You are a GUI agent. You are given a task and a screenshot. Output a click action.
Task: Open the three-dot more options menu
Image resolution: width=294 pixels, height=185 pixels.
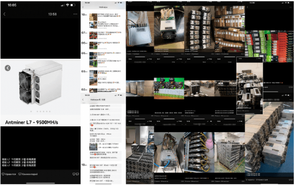75,14
